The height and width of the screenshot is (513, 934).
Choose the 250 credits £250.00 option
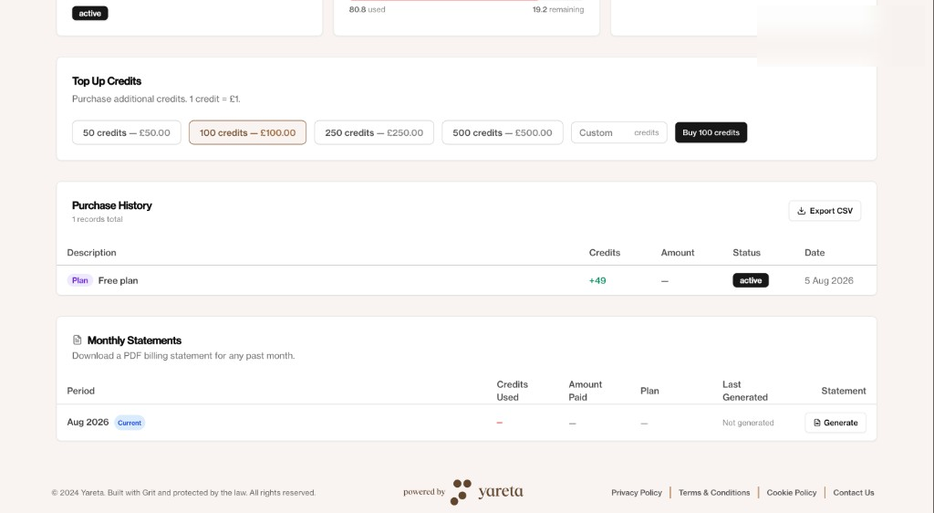point(374,132)
